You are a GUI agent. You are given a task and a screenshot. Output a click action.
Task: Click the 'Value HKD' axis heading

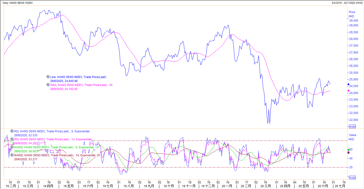(x=352, y=137)
